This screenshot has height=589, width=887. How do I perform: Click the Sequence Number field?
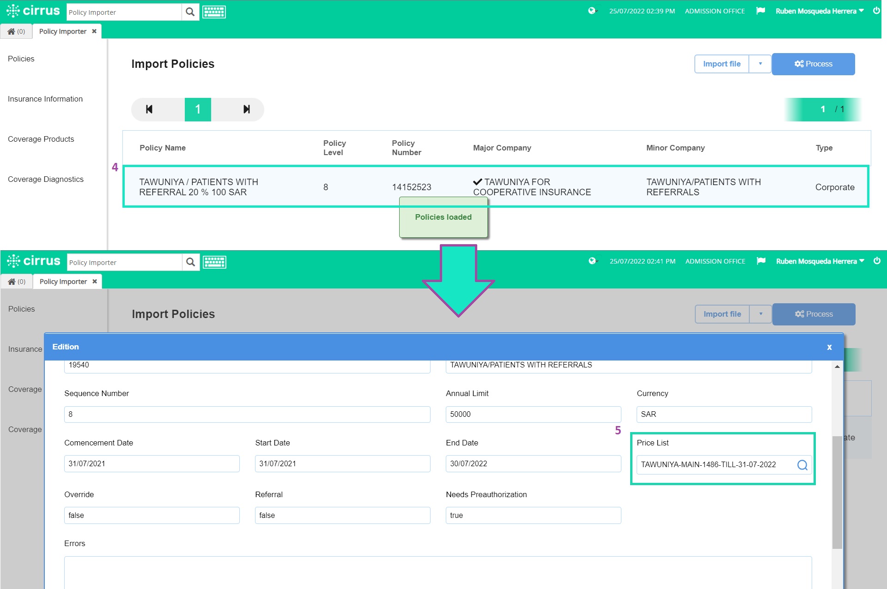tap(247, 415)
